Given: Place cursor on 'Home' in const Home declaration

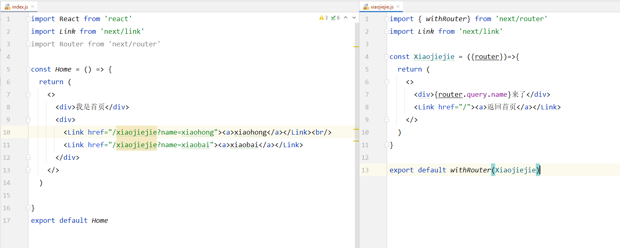Looking at the screenshot, I should pyautogui.click(x=63, y=69).
